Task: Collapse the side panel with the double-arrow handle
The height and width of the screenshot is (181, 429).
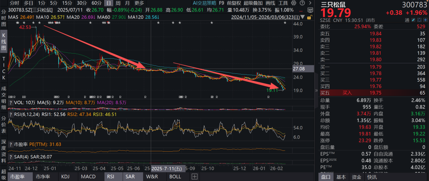Action: click(316, 90)
